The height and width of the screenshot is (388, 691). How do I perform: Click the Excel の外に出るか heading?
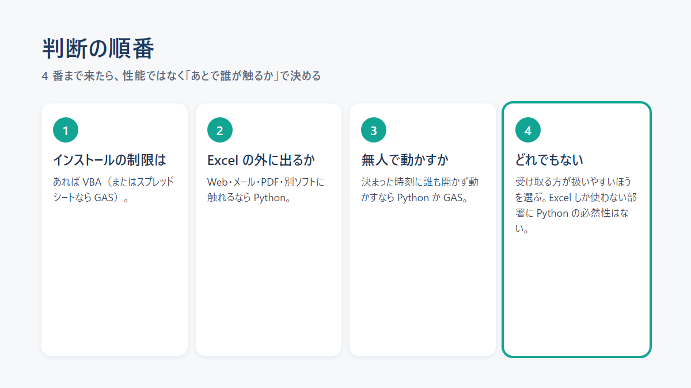click(x=261, y=160)
